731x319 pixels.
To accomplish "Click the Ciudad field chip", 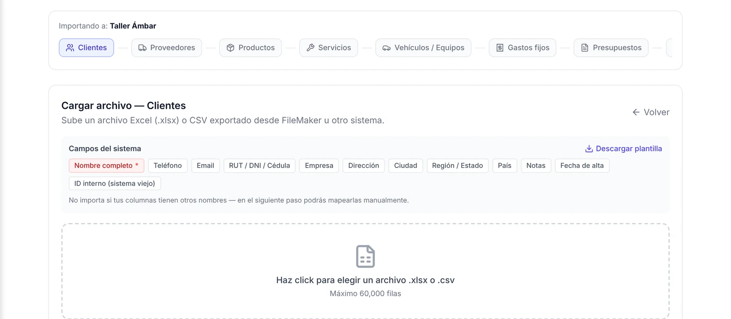I will (406, 165).
